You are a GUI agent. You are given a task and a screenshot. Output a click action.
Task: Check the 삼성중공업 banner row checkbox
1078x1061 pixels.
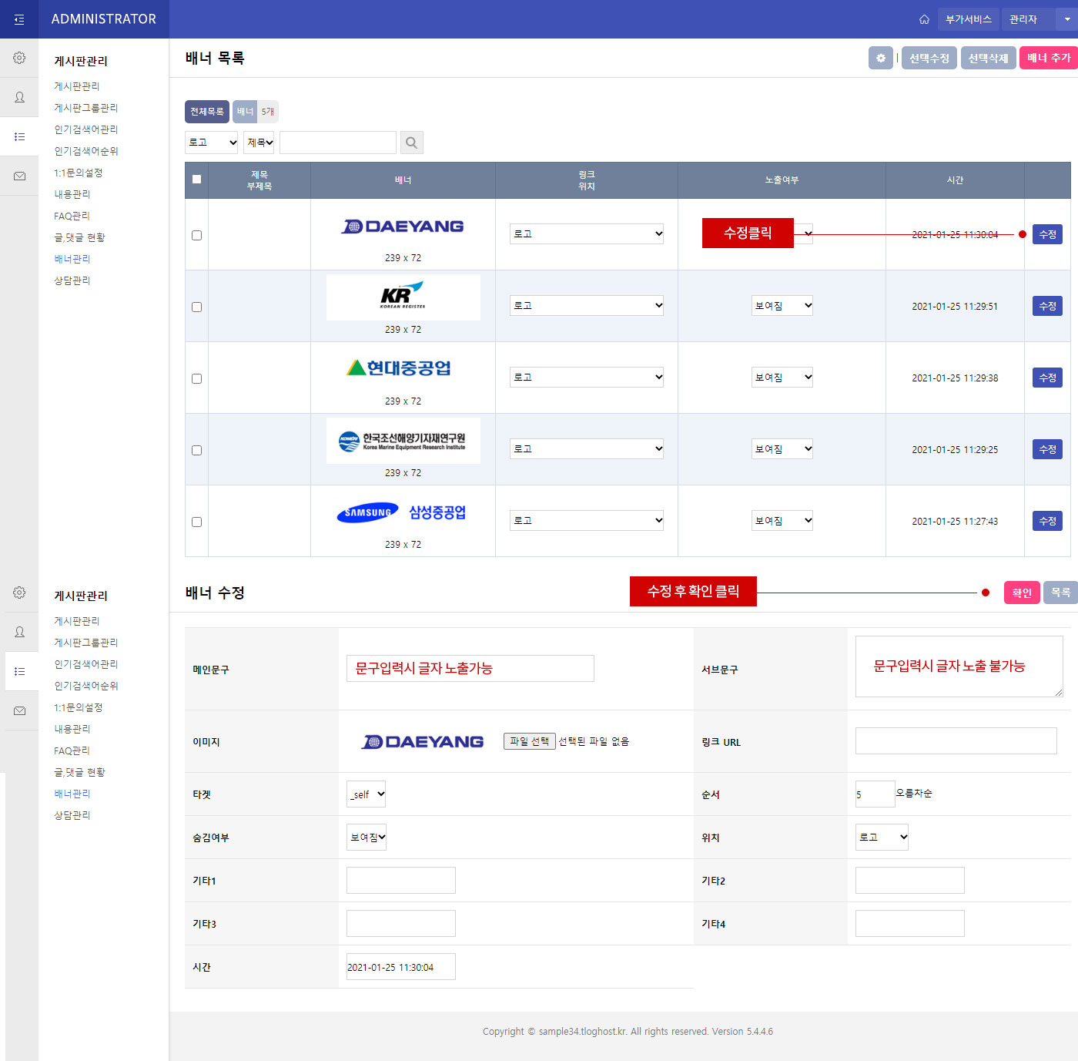point(196,522)
